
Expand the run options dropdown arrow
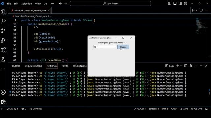point(196,10)
